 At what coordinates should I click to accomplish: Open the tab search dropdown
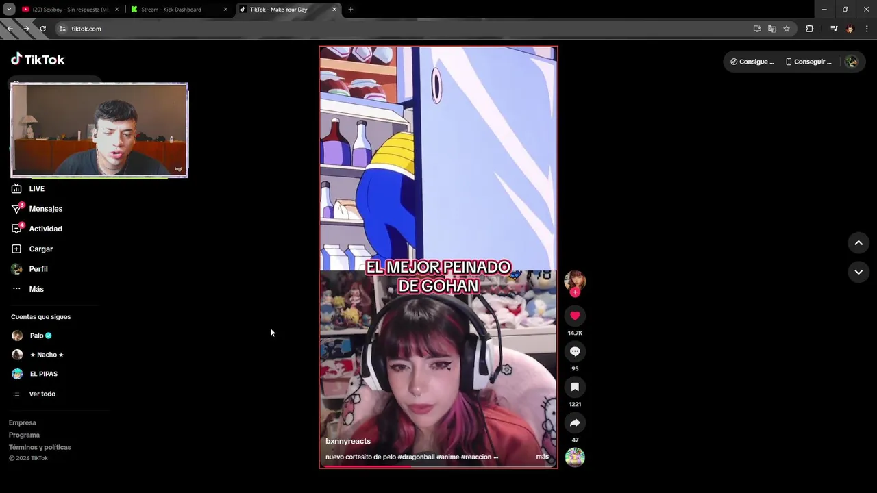(9, 10)
